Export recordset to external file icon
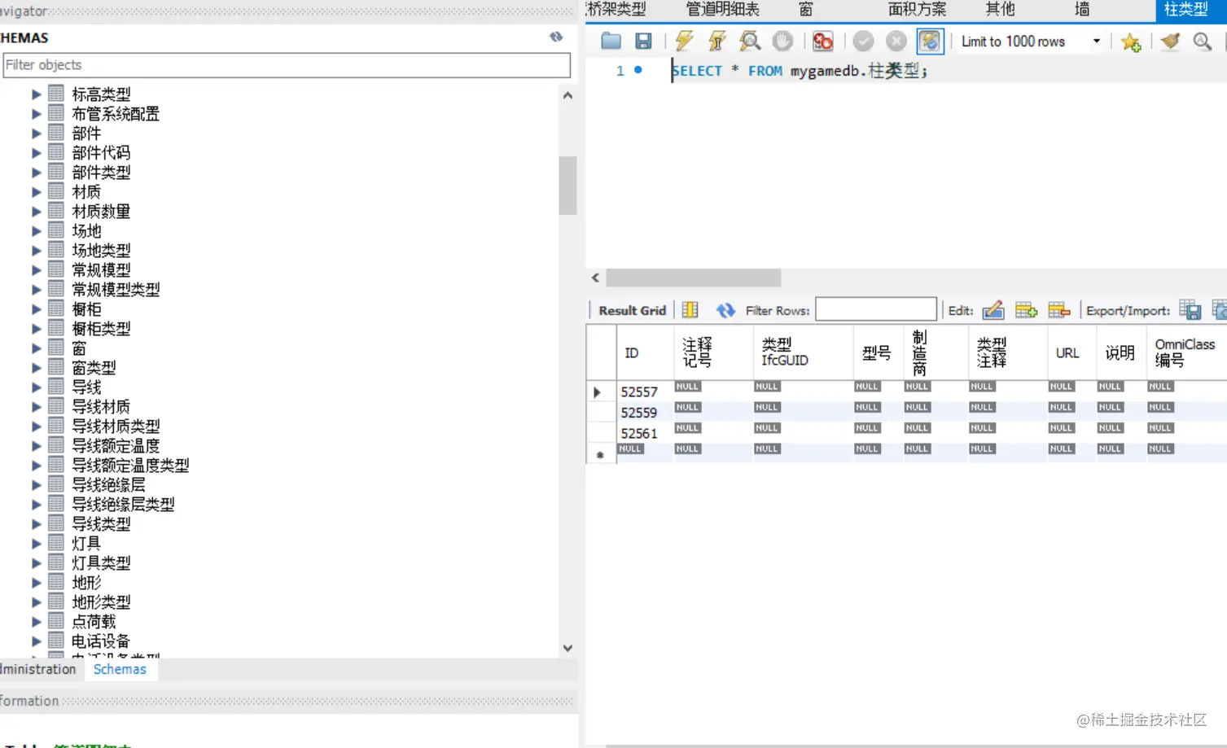Viewport: 1227px width, 748px height. click(1190, 310)
